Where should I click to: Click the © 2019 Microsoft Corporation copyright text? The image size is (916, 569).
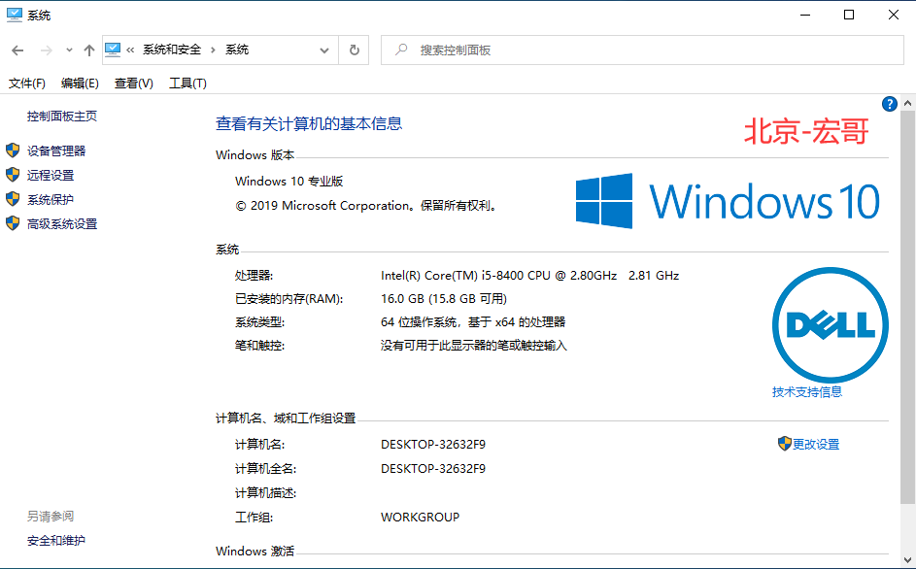pos(367,206)
